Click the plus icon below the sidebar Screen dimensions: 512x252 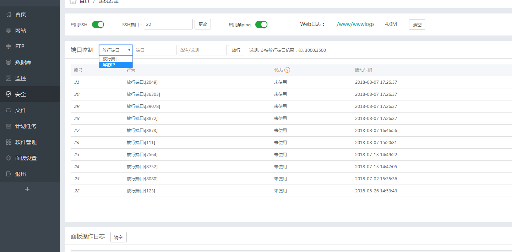(x=27, y=189)
